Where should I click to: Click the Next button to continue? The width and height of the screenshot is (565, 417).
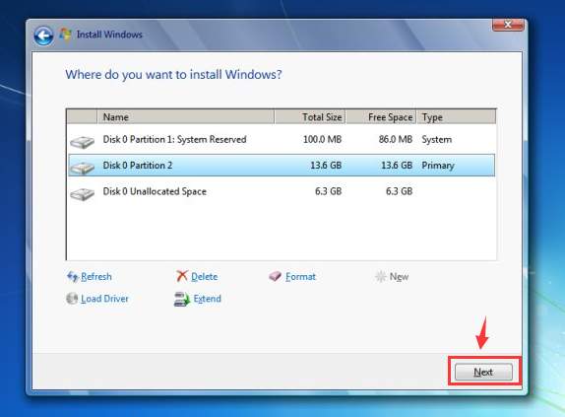pos(483,372)
